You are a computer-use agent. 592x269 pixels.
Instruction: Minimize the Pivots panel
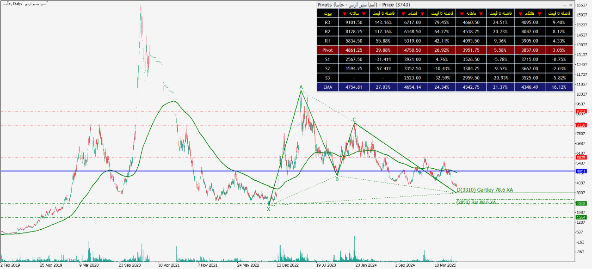564,5
